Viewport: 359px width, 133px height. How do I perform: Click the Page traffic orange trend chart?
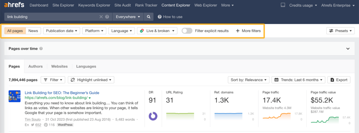(277, 116)
